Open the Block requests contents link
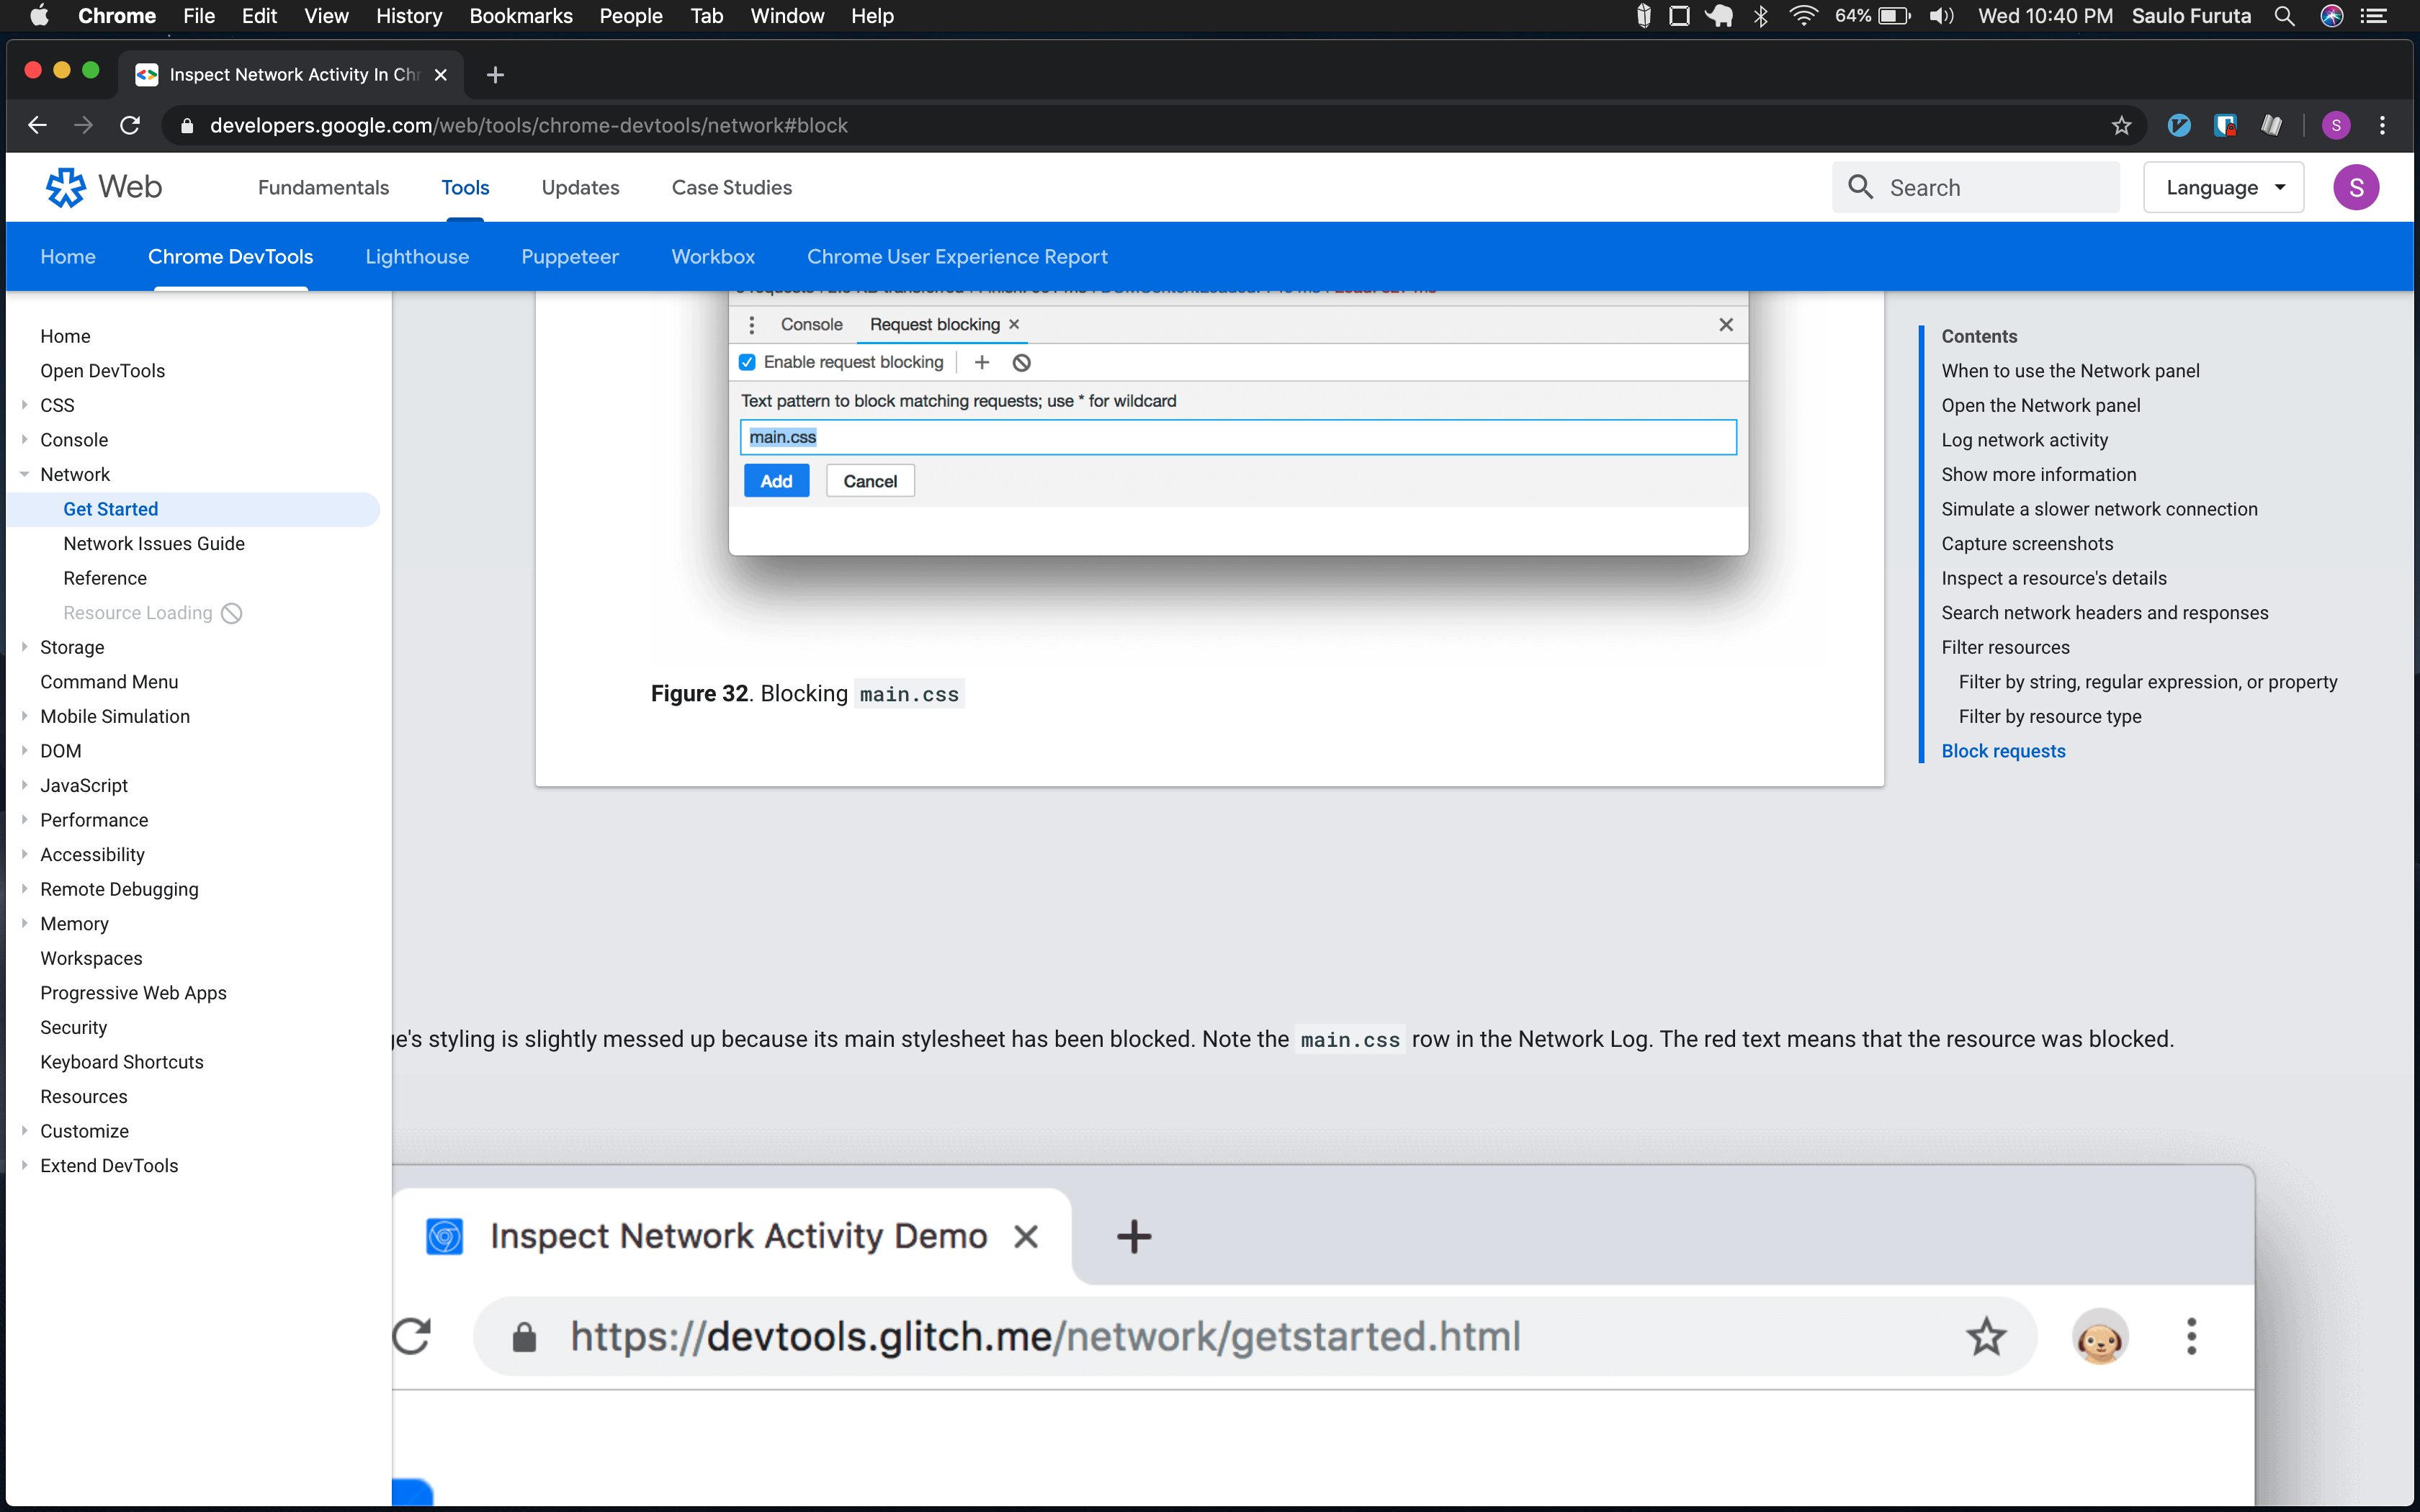The image size is (2420, 1512). [x=2003, y=750]
